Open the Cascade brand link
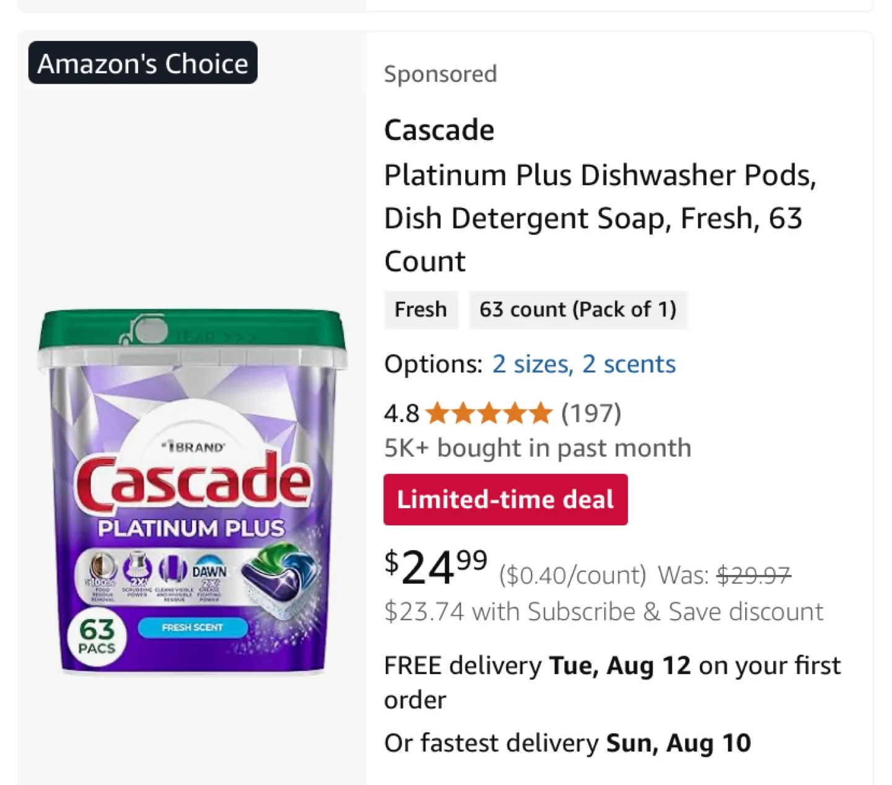 click(x=439, y=129)
